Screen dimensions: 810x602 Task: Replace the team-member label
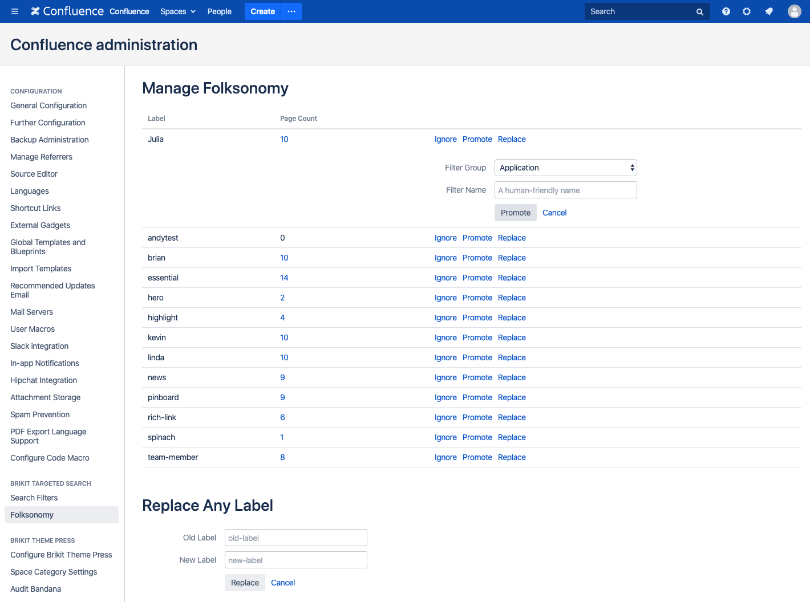tap(512, 457)
